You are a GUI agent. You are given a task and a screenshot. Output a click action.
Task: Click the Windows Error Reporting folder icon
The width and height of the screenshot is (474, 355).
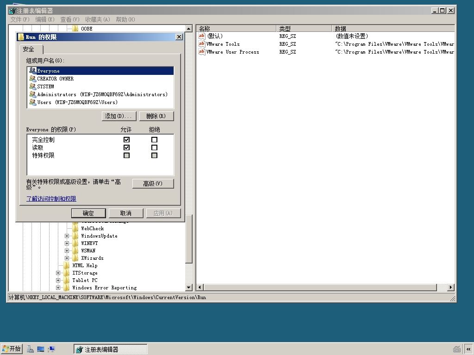pos(67,288)
